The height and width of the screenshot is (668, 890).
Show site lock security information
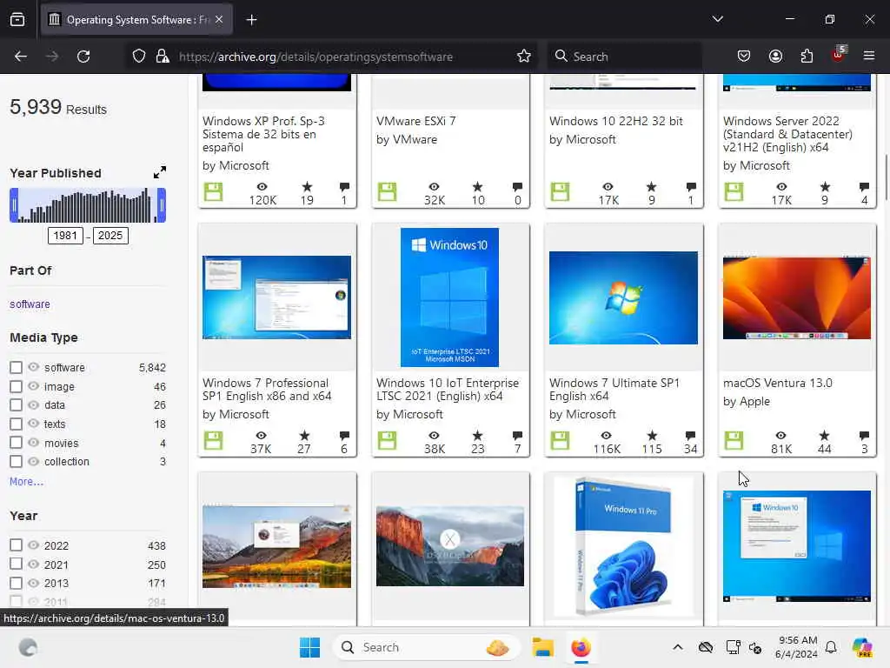tap(163, 57)
